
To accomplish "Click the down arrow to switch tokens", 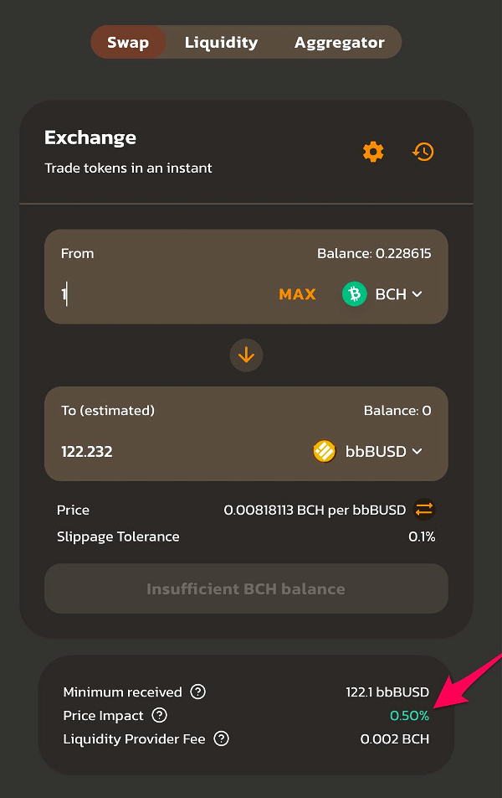I will (247, 355).
